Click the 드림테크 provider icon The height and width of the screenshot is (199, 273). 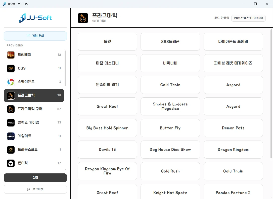(11, 55)
